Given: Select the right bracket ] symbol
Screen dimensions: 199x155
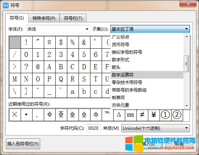Looking at the screenshot, I should coord(26,91).
